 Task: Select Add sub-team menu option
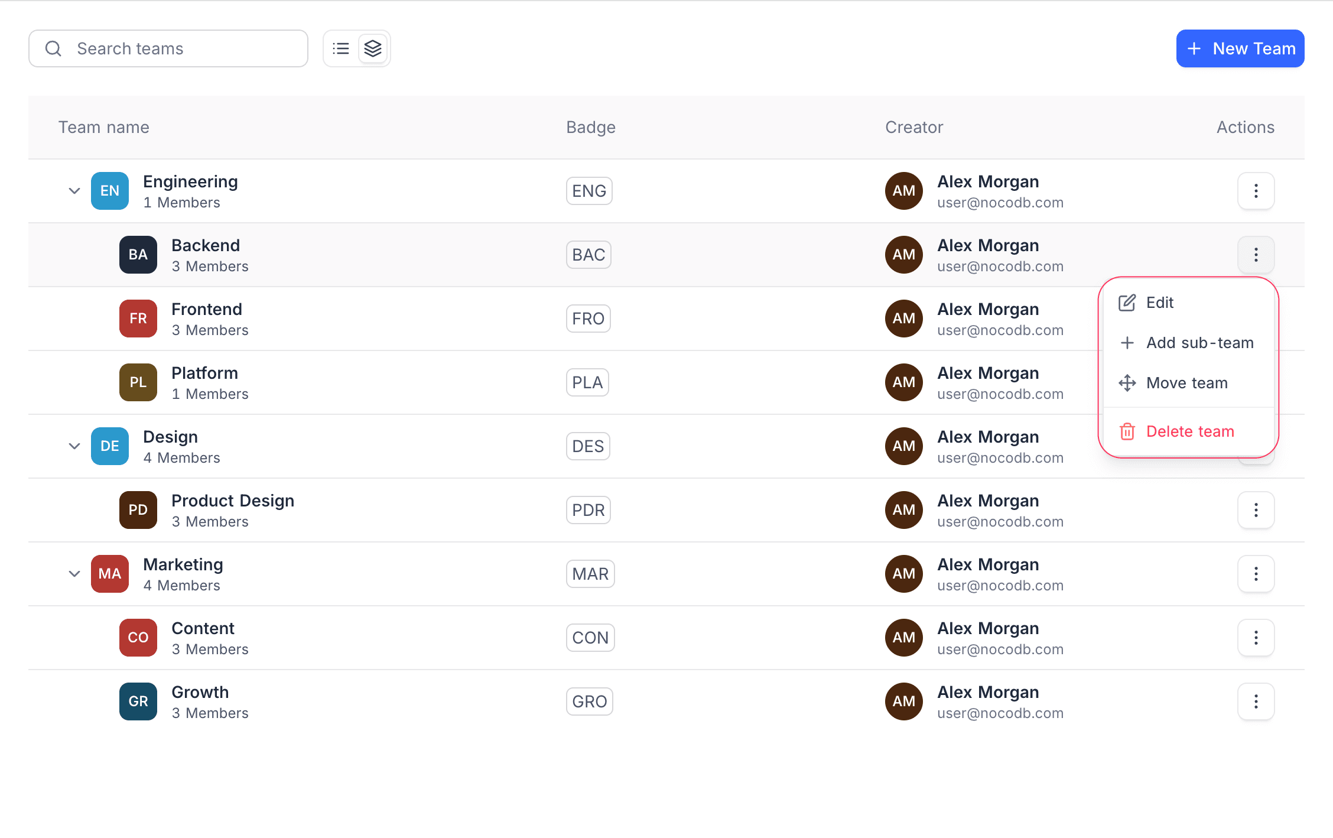pos(1199,343)
